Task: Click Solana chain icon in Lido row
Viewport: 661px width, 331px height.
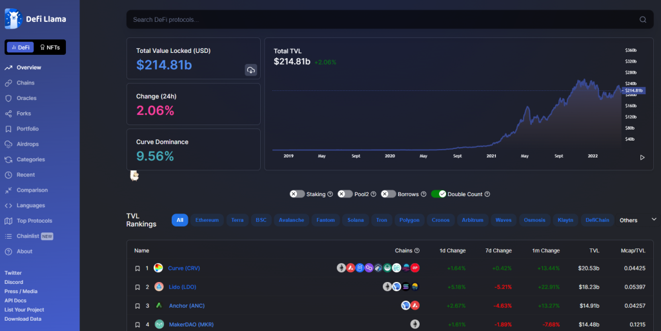Action: tap(405, 286)
